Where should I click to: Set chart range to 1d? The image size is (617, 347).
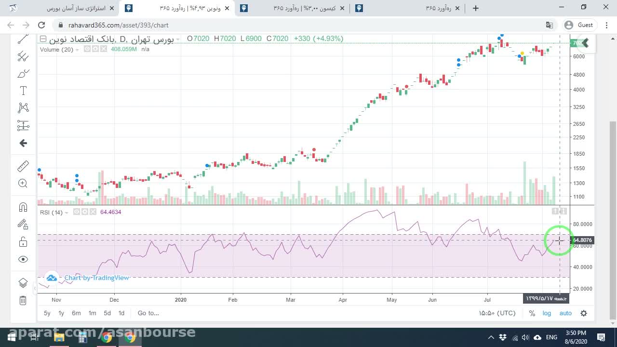click(121, 313)
